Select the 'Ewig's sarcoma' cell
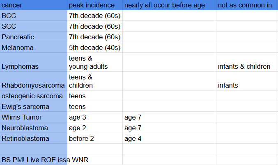Screen dimensions: 278x165 click(34, 106)
